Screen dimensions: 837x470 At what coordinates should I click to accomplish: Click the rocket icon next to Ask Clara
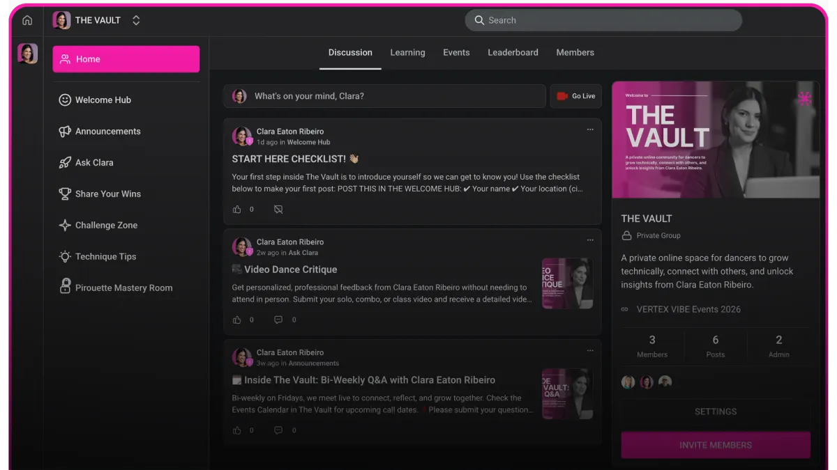point(65,162)
